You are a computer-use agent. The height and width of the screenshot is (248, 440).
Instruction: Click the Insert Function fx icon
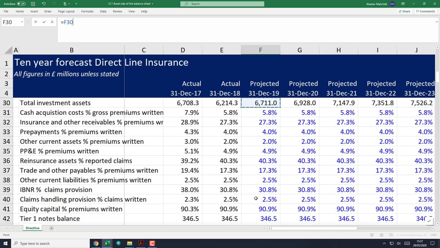52,22
